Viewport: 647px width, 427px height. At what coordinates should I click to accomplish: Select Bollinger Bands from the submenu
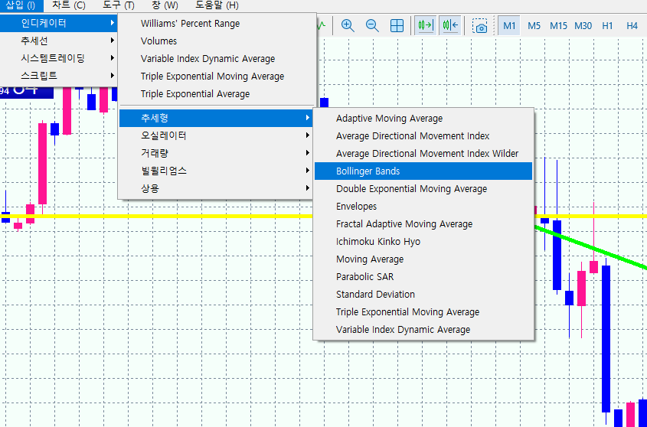click(x=368, y=171)
